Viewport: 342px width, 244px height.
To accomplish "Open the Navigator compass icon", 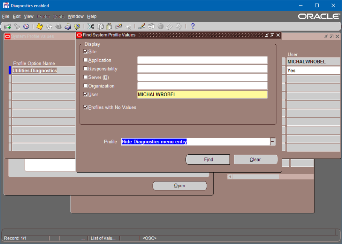I will pos(26,27).
